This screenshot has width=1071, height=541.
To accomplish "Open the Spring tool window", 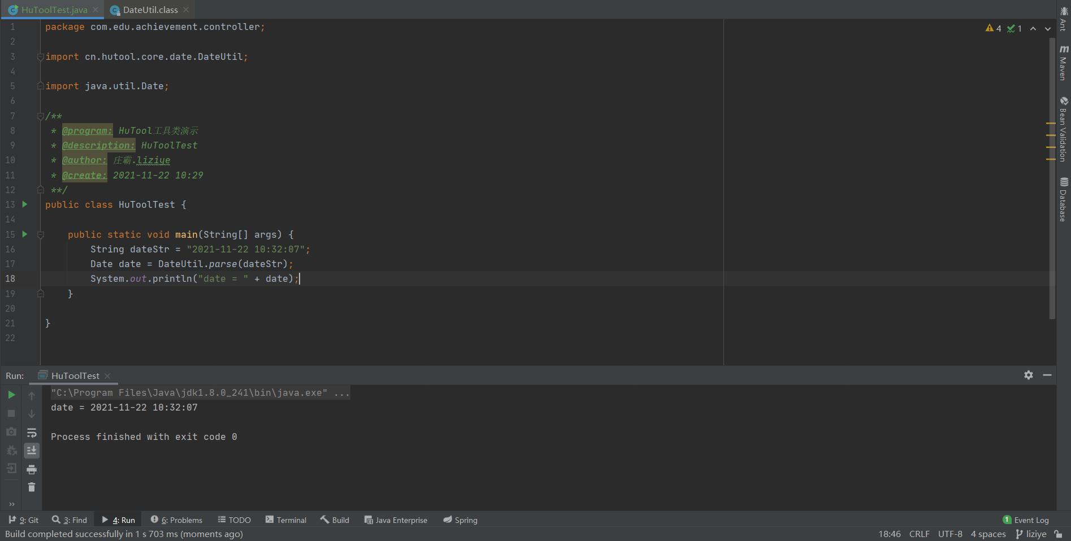I will click(460, 520).
